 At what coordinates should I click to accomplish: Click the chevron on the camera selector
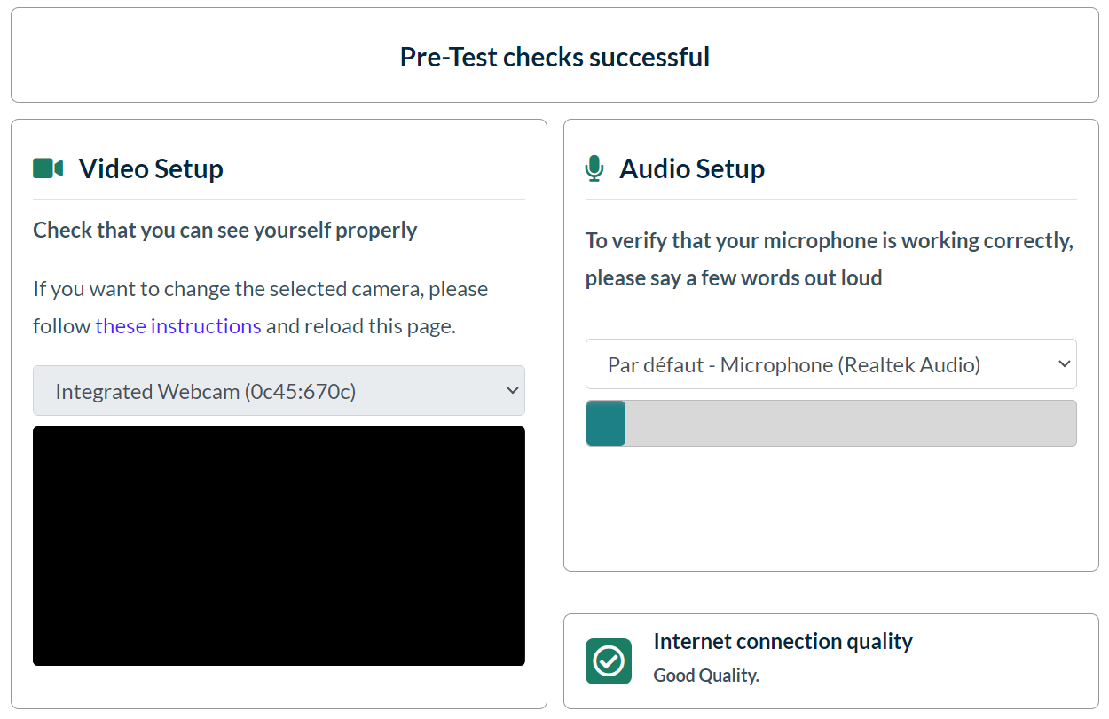point(513,390)
